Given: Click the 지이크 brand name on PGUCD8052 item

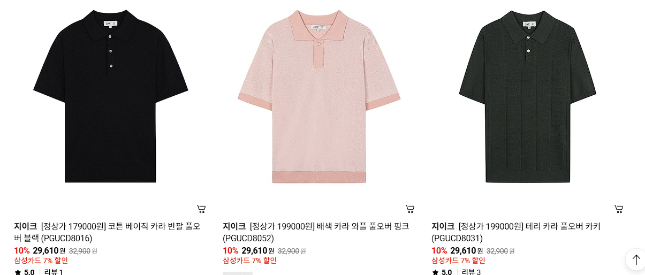Looking at the screenshot, I should click(x=234, y=226).
